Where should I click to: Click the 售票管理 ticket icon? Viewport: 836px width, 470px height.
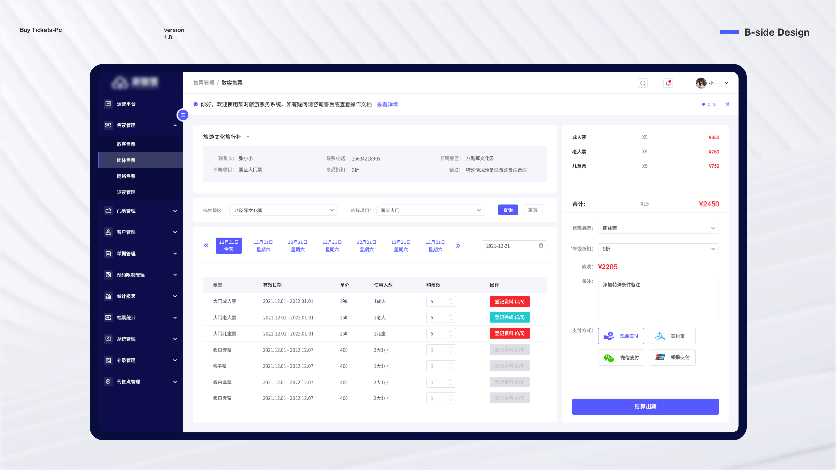click(x=108, y=125)
